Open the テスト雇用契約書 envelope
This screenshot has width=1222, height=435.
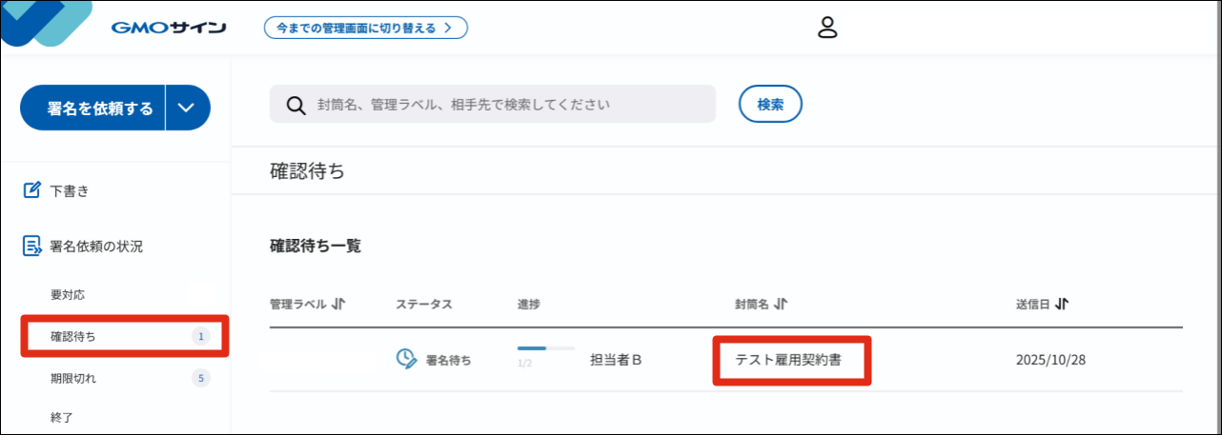tap(787, 360)
